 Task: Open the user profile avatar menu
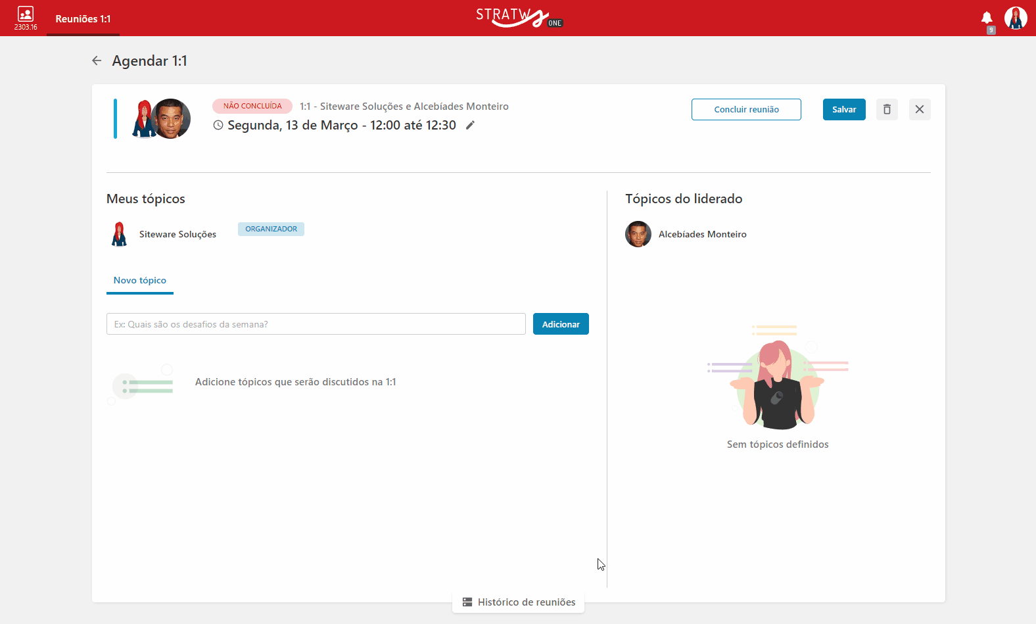[x=1016, y=18]
